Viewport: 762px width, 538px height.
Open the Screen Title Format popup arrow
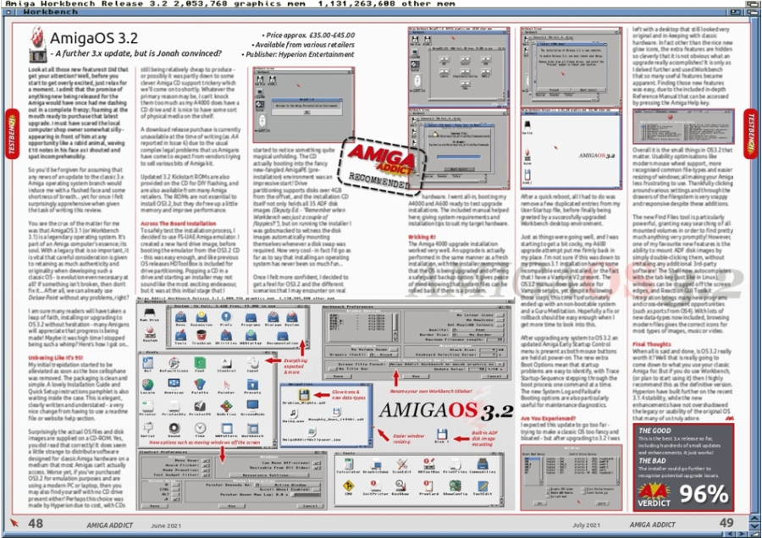(500, 365)
